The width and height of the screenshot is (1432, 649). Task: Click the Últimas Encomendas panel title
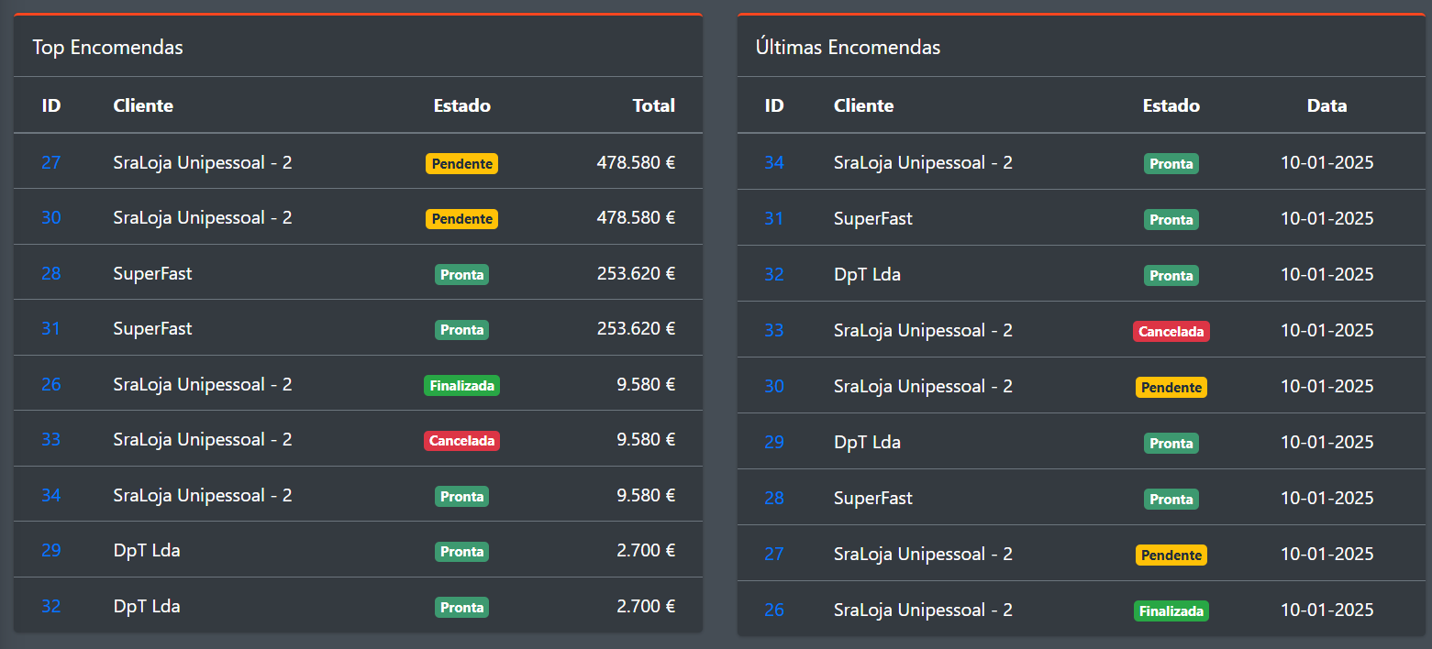[x=848, y=47]
